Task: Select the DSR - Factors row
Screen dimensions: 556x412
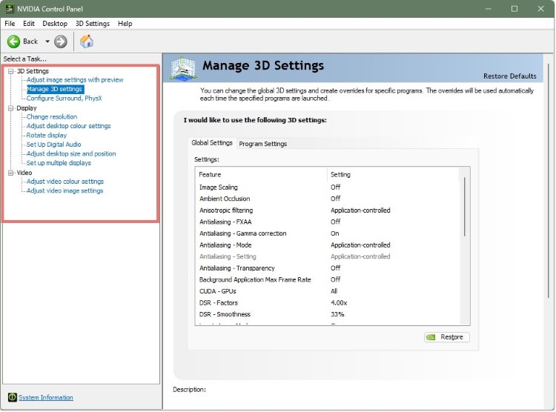Action: point(328,303)
